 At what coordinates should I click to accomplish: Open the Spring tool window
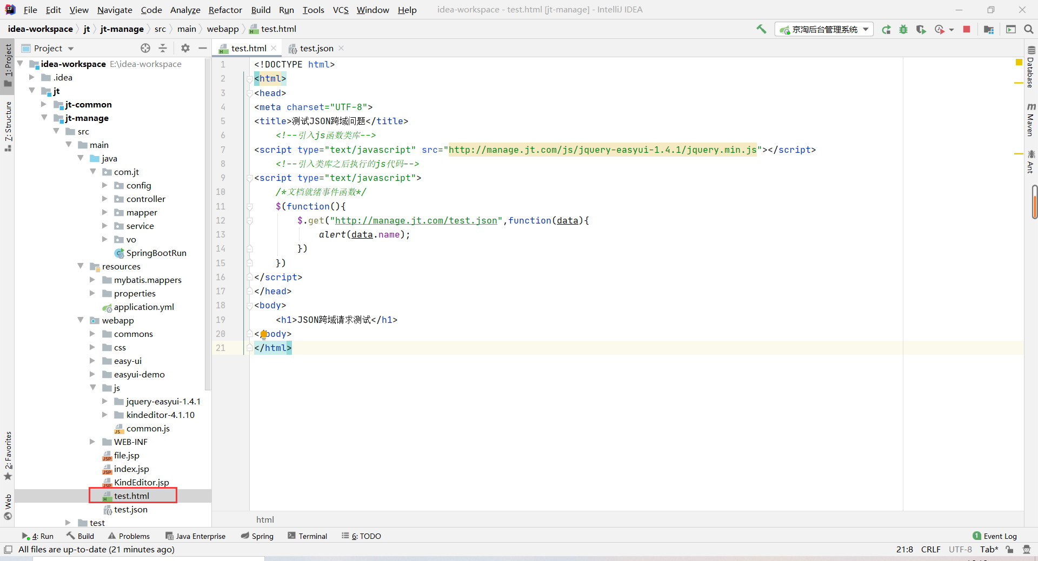point(257,536)
